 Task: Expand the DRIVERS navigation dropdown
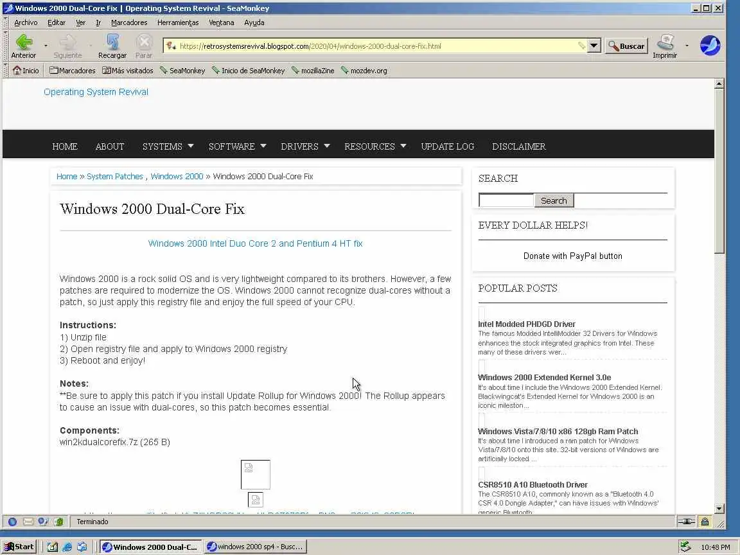tap(305, 146)
